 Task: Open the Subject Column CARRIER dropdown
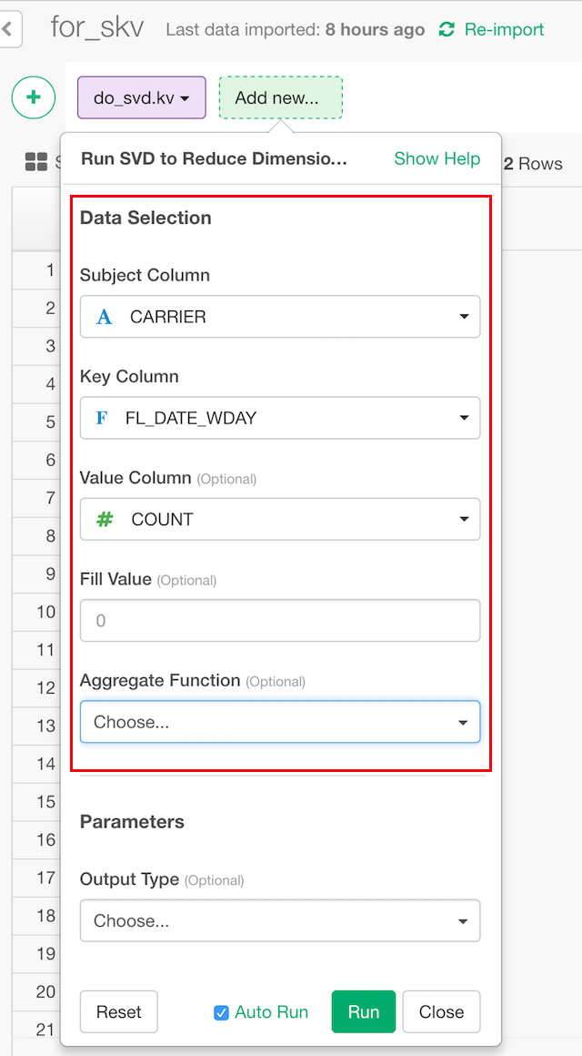pyautogui.click(x=280, y=317)
